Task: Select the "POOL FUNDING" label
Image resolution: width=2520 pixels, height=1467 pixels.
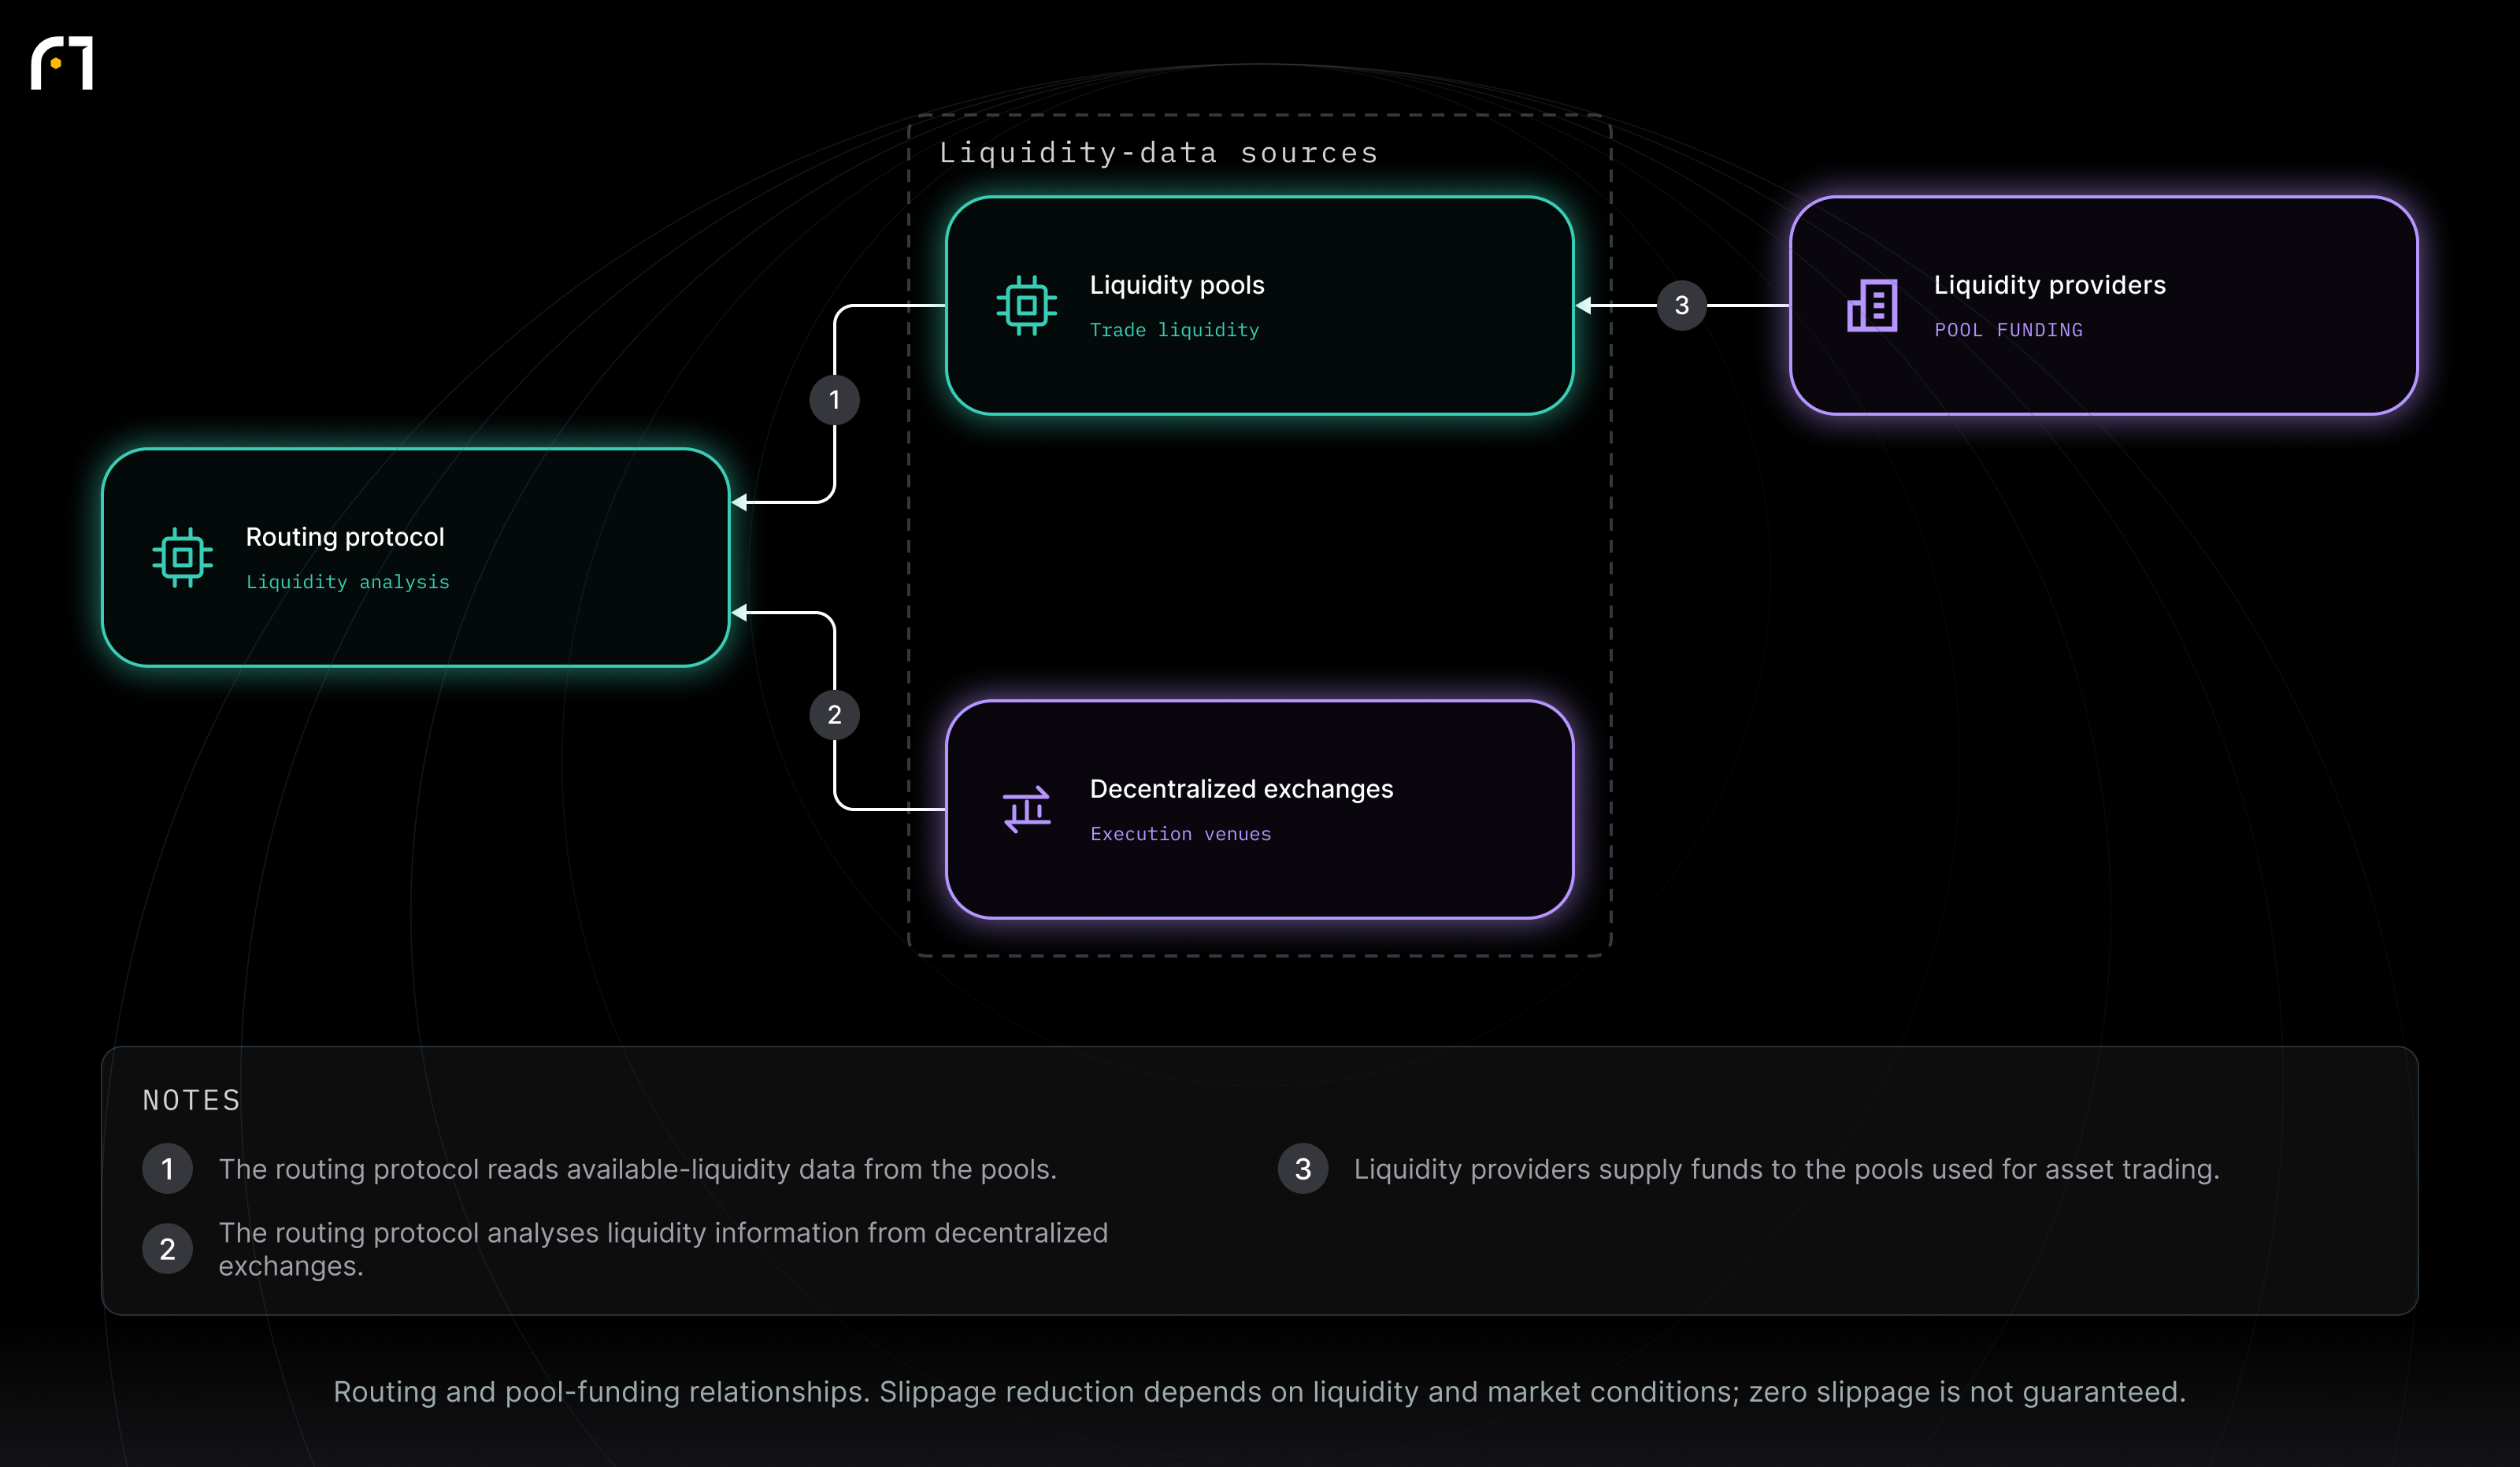Action: click(x=2008, y=330)
